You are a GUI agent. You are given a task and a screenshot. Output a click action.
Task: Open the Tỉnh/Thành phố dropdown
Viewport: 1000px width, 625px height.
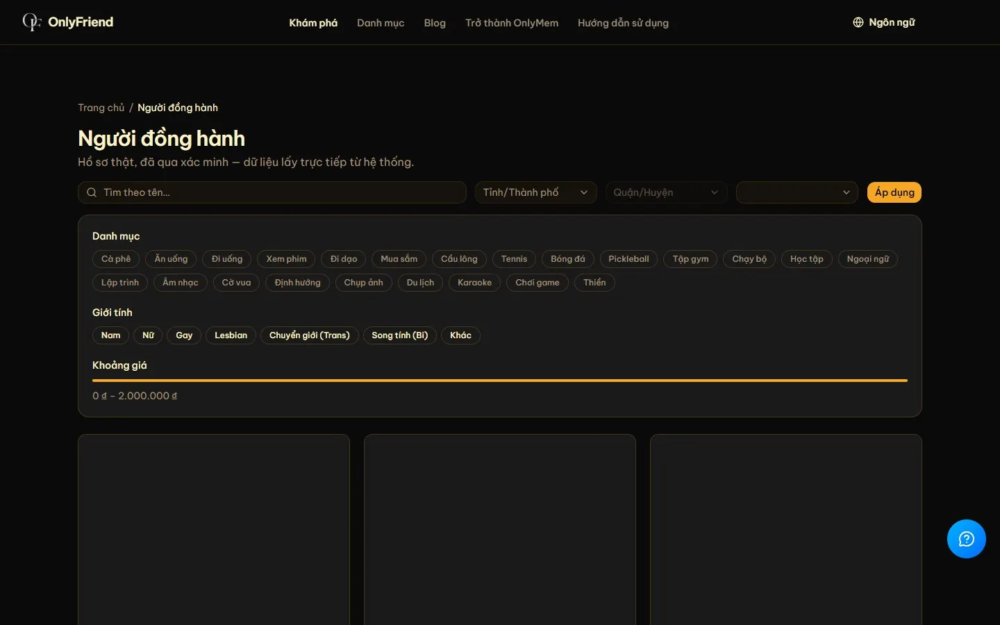point(535,192)
